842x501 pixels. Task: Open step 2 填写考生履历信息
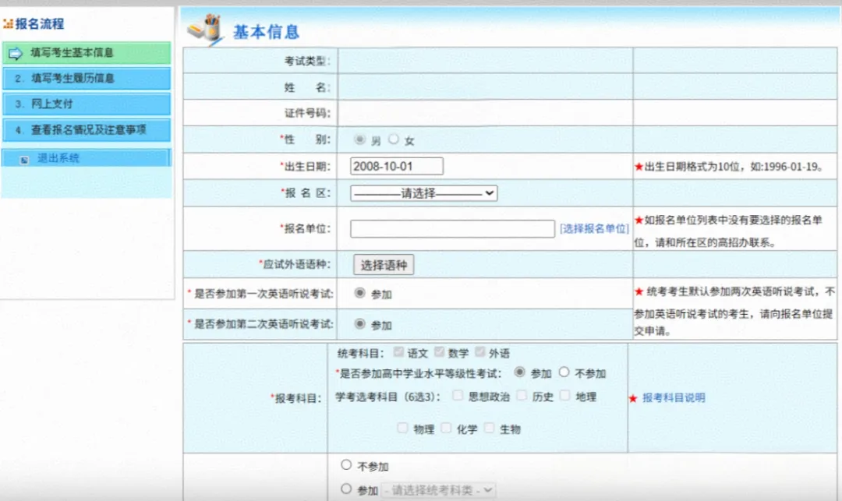87,79
